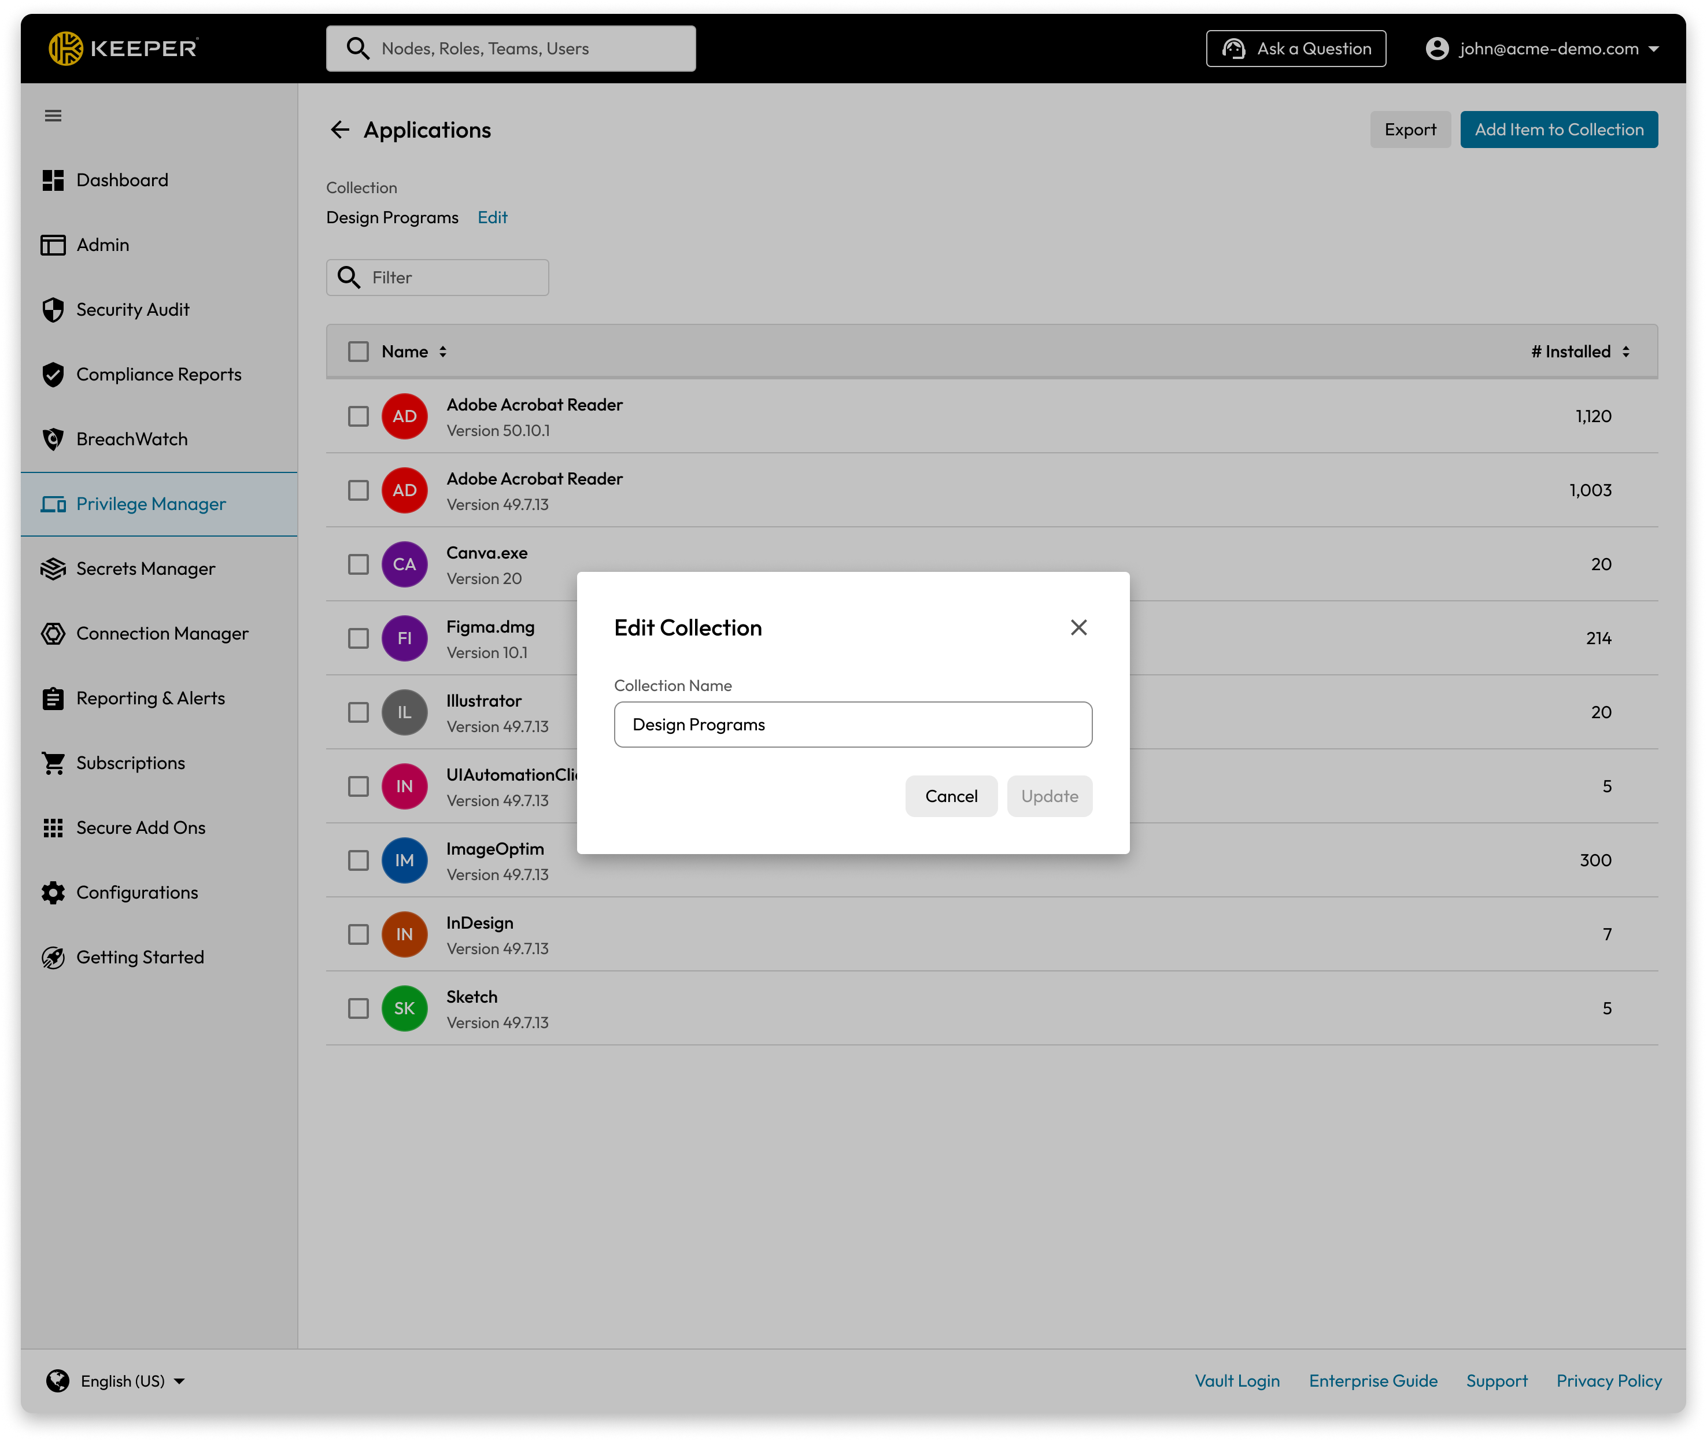The image size is (1707, 1441).
Task: Click the Subscriptions cart icon
Action: pos(53,763)
